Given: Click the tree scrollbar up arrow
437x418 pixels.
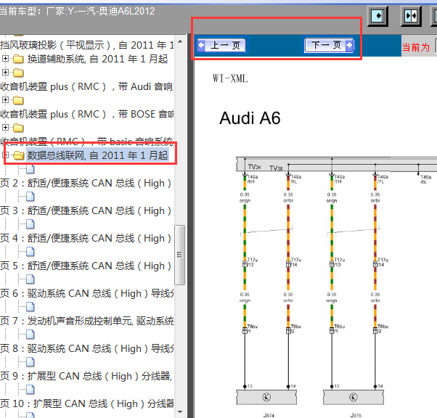Looking at the screenshot, I should (180, 41).
